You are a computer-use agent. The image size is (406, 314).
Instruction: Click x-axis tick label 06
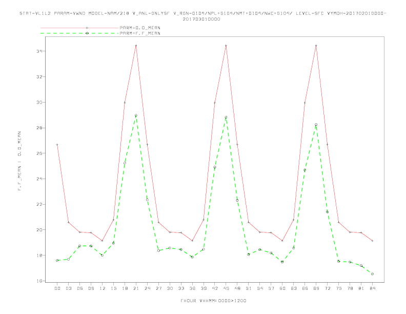80,288
